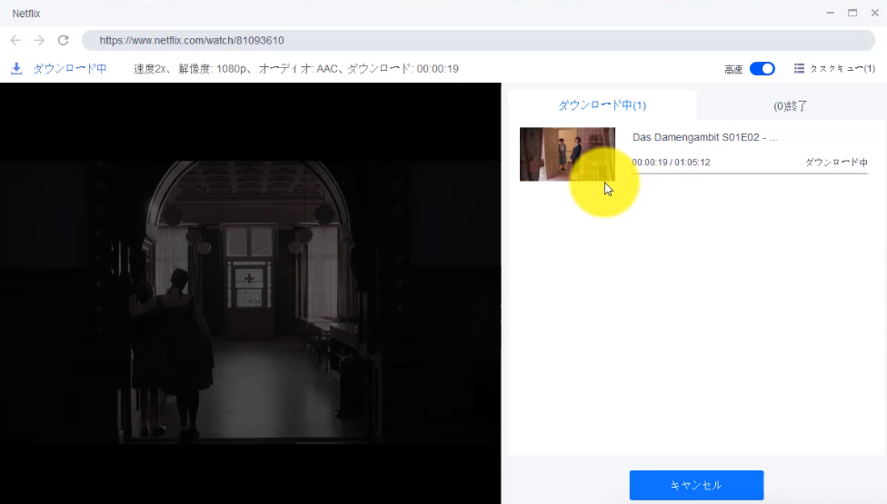This screenshot has height=504, width=887.
Task: Click the video preview player area
Action: coord(250,293)
